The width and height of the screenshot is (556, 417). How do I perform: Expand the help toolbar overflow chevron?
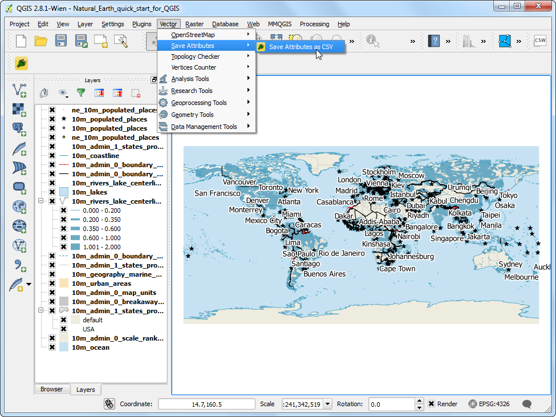coord(448,41)
